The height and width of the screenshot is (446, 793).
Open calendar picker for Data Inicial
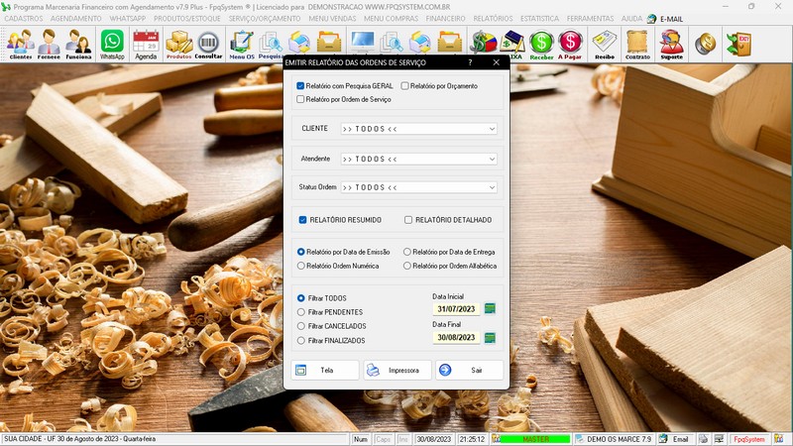490,309
